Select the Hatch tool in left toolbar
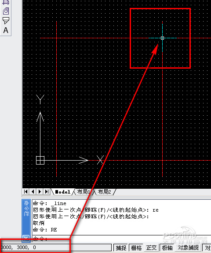Screen dimensions: 211x253 click(x=6, y=2)
